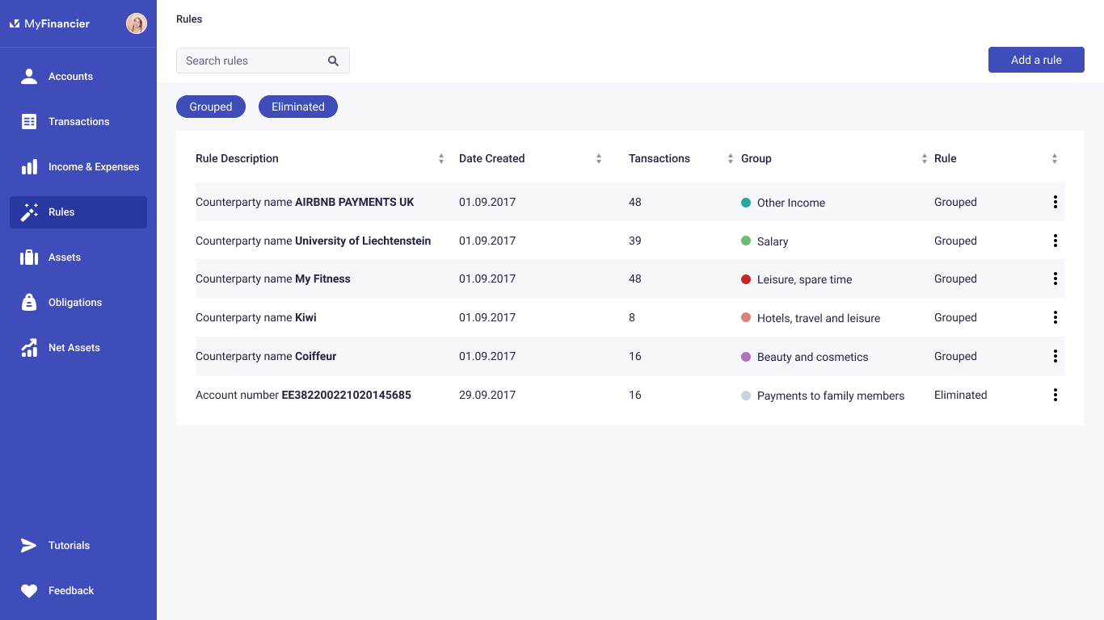Focus the Search rules input field

[x=251, y=61]
